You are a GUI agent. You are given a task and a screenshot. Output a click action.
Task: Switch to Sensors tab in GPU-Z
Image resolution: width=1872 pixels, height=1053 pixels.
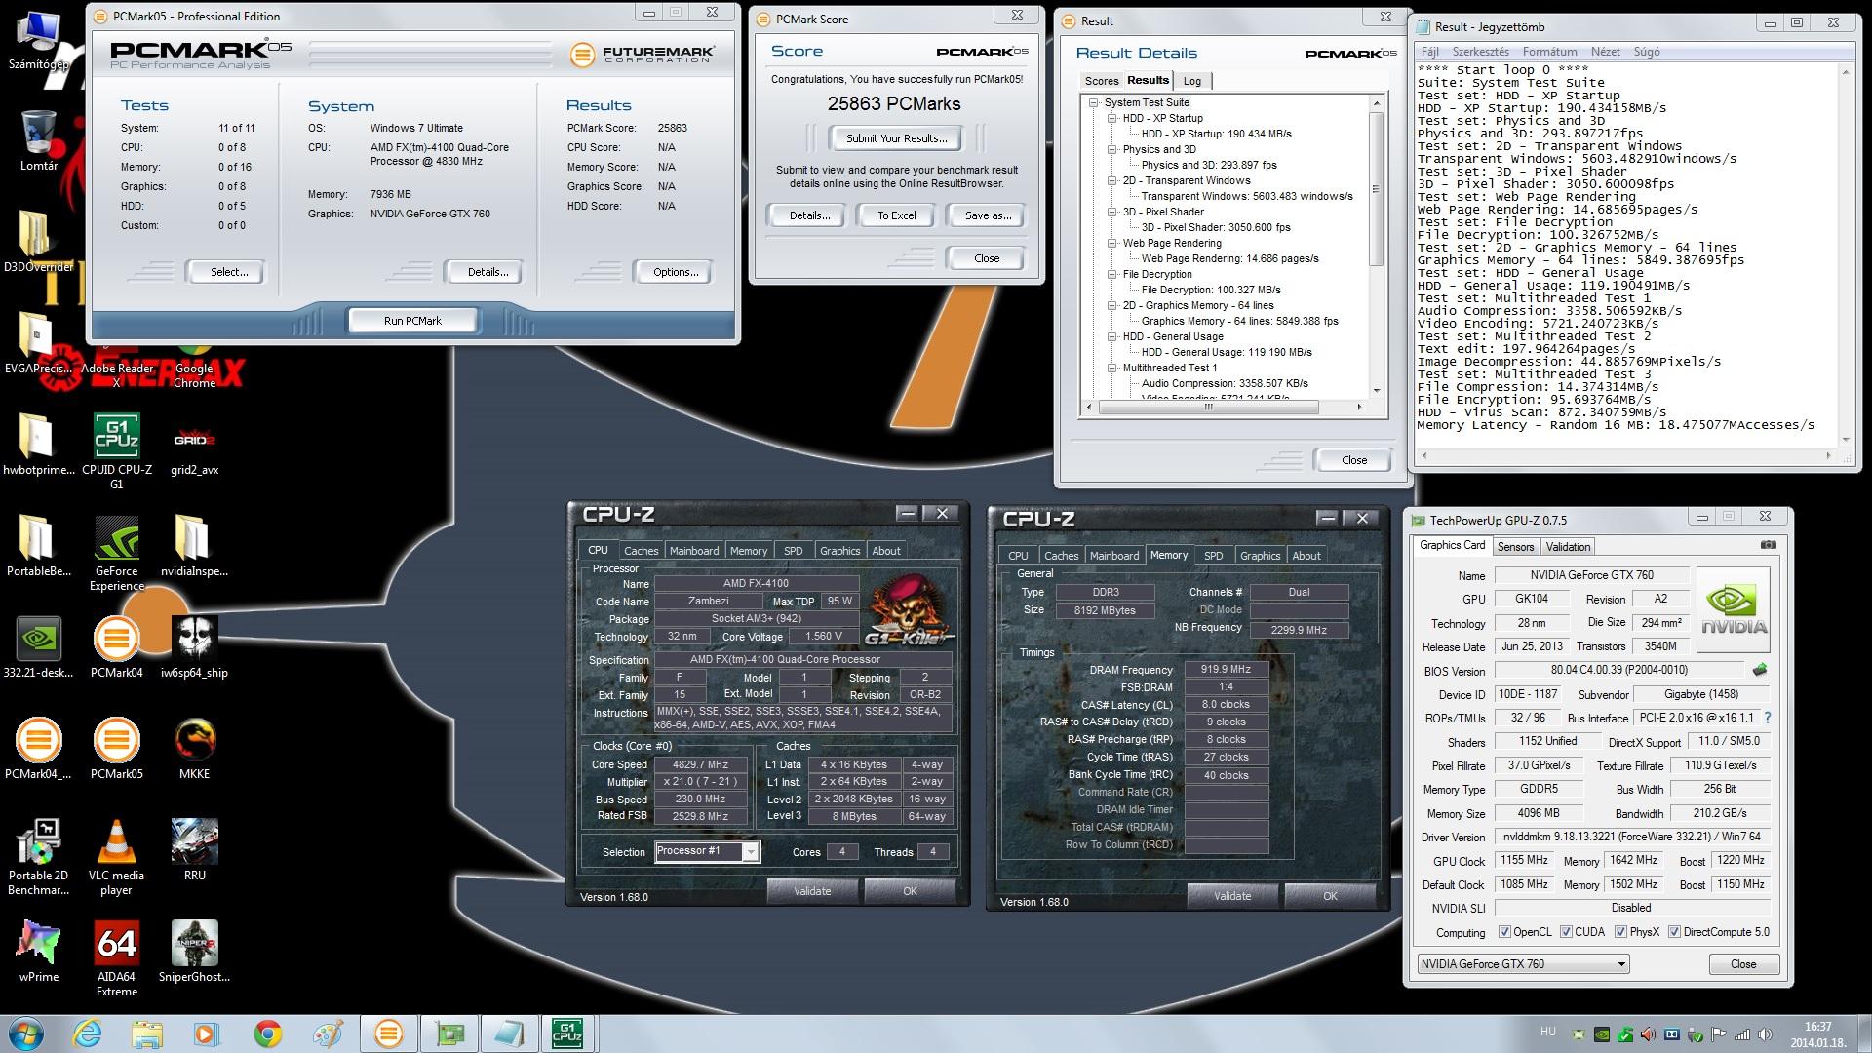click(1515, 547)
